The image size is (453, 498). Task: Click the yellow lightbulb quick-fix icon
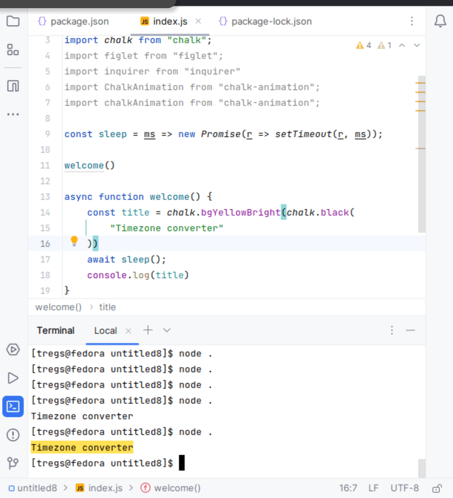click(x=74, y=241)
